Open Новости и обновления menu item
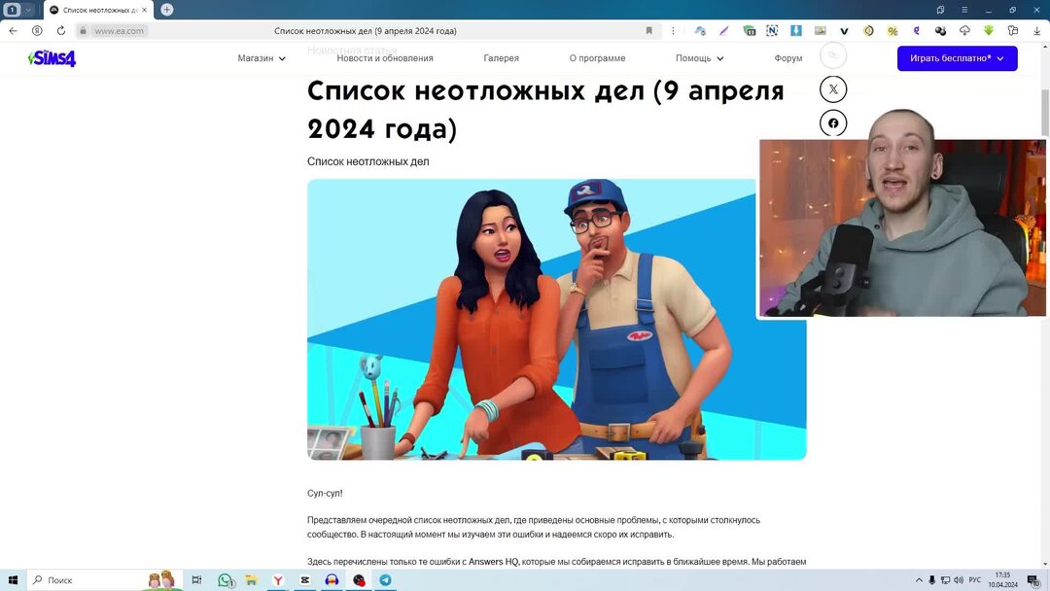 (x=384, y=58)
